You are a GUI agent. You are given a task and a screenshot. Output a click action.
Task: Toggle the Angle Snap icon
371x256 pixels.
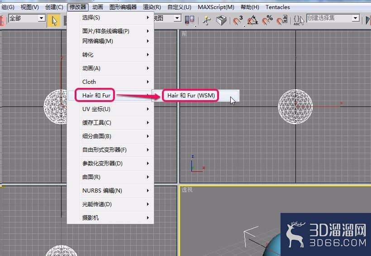pos(252,20)
